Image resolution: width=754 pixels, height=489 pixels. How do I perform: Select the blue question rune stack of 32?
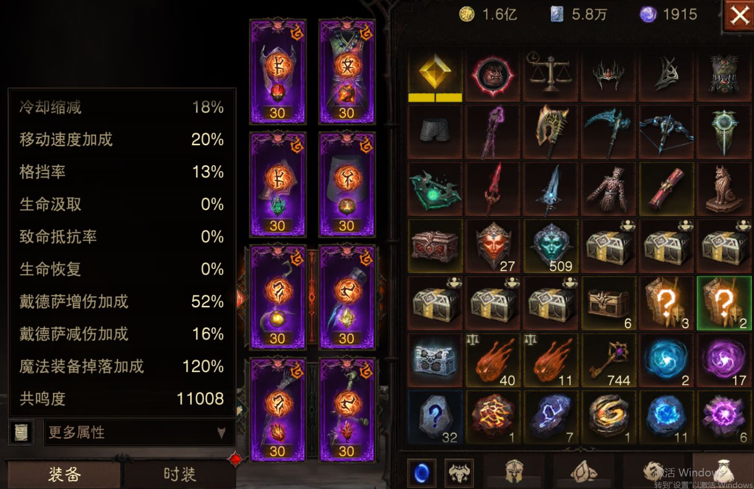(435, 418)
